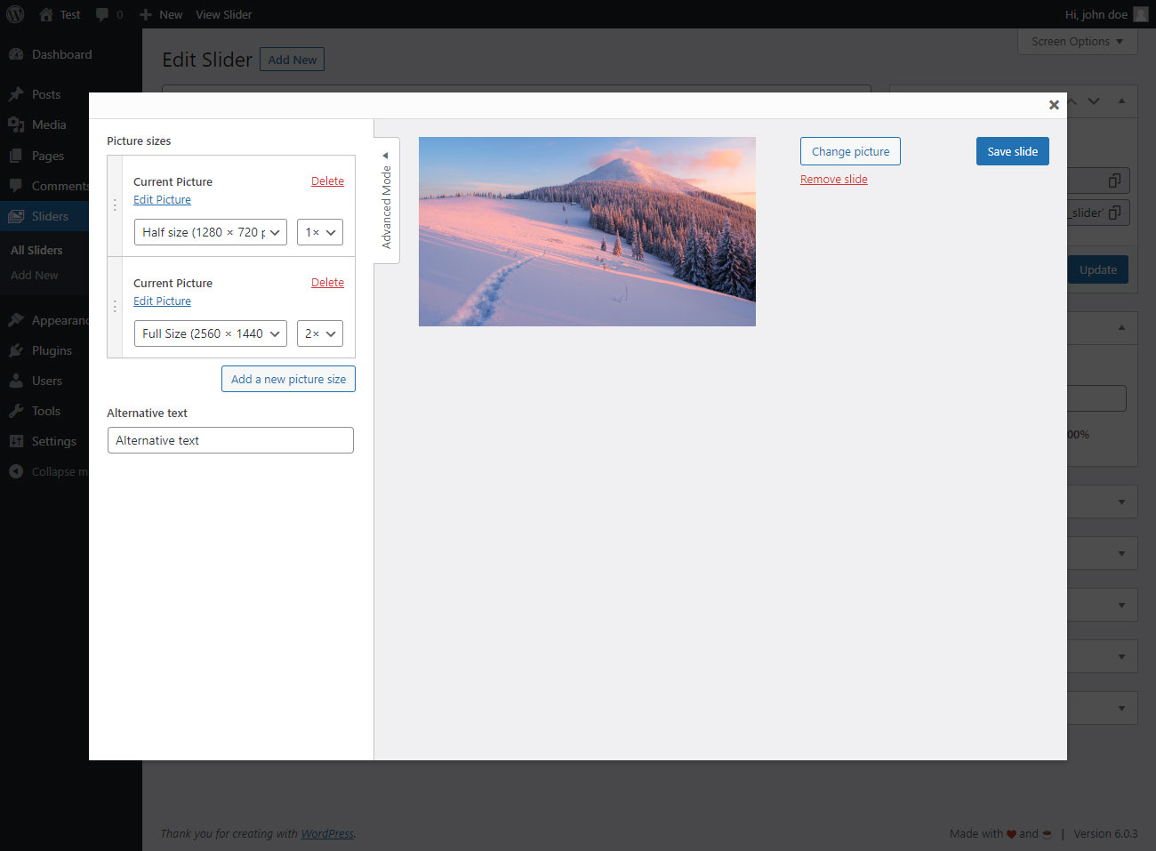The image size is (1156, 851).
Task: Click the Alternative text input field
Action: pos(230,440)
